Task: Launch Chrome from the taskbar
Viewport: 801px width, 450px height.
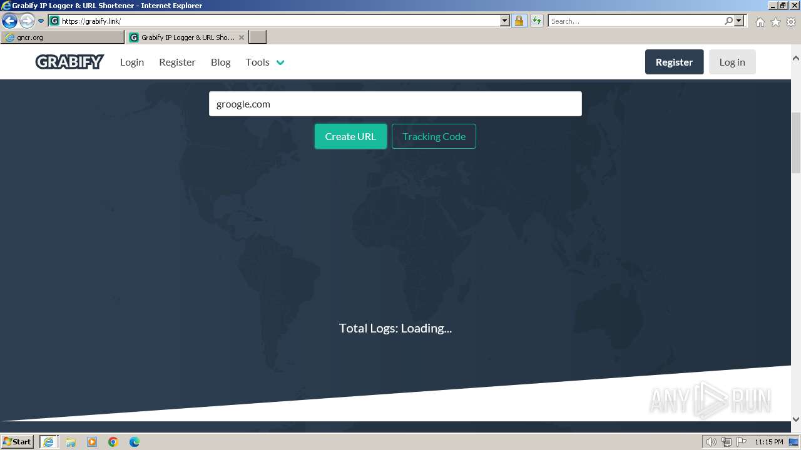Action: click(113, 442)
